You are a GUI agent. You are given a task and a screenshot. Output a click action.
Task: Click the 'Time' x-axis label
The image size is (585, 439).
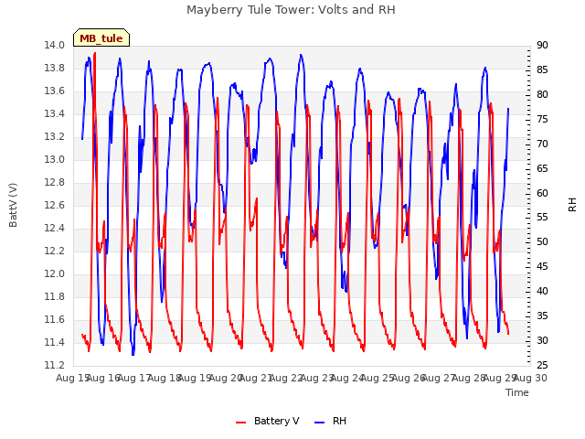(x=517, y=392)
